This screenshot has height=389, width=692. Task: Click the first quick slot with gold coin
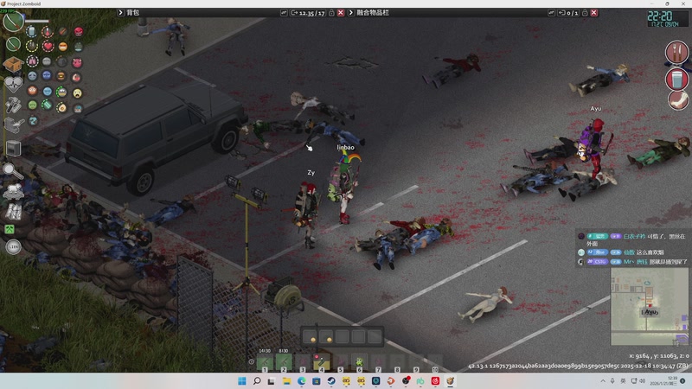click(310, 336)
